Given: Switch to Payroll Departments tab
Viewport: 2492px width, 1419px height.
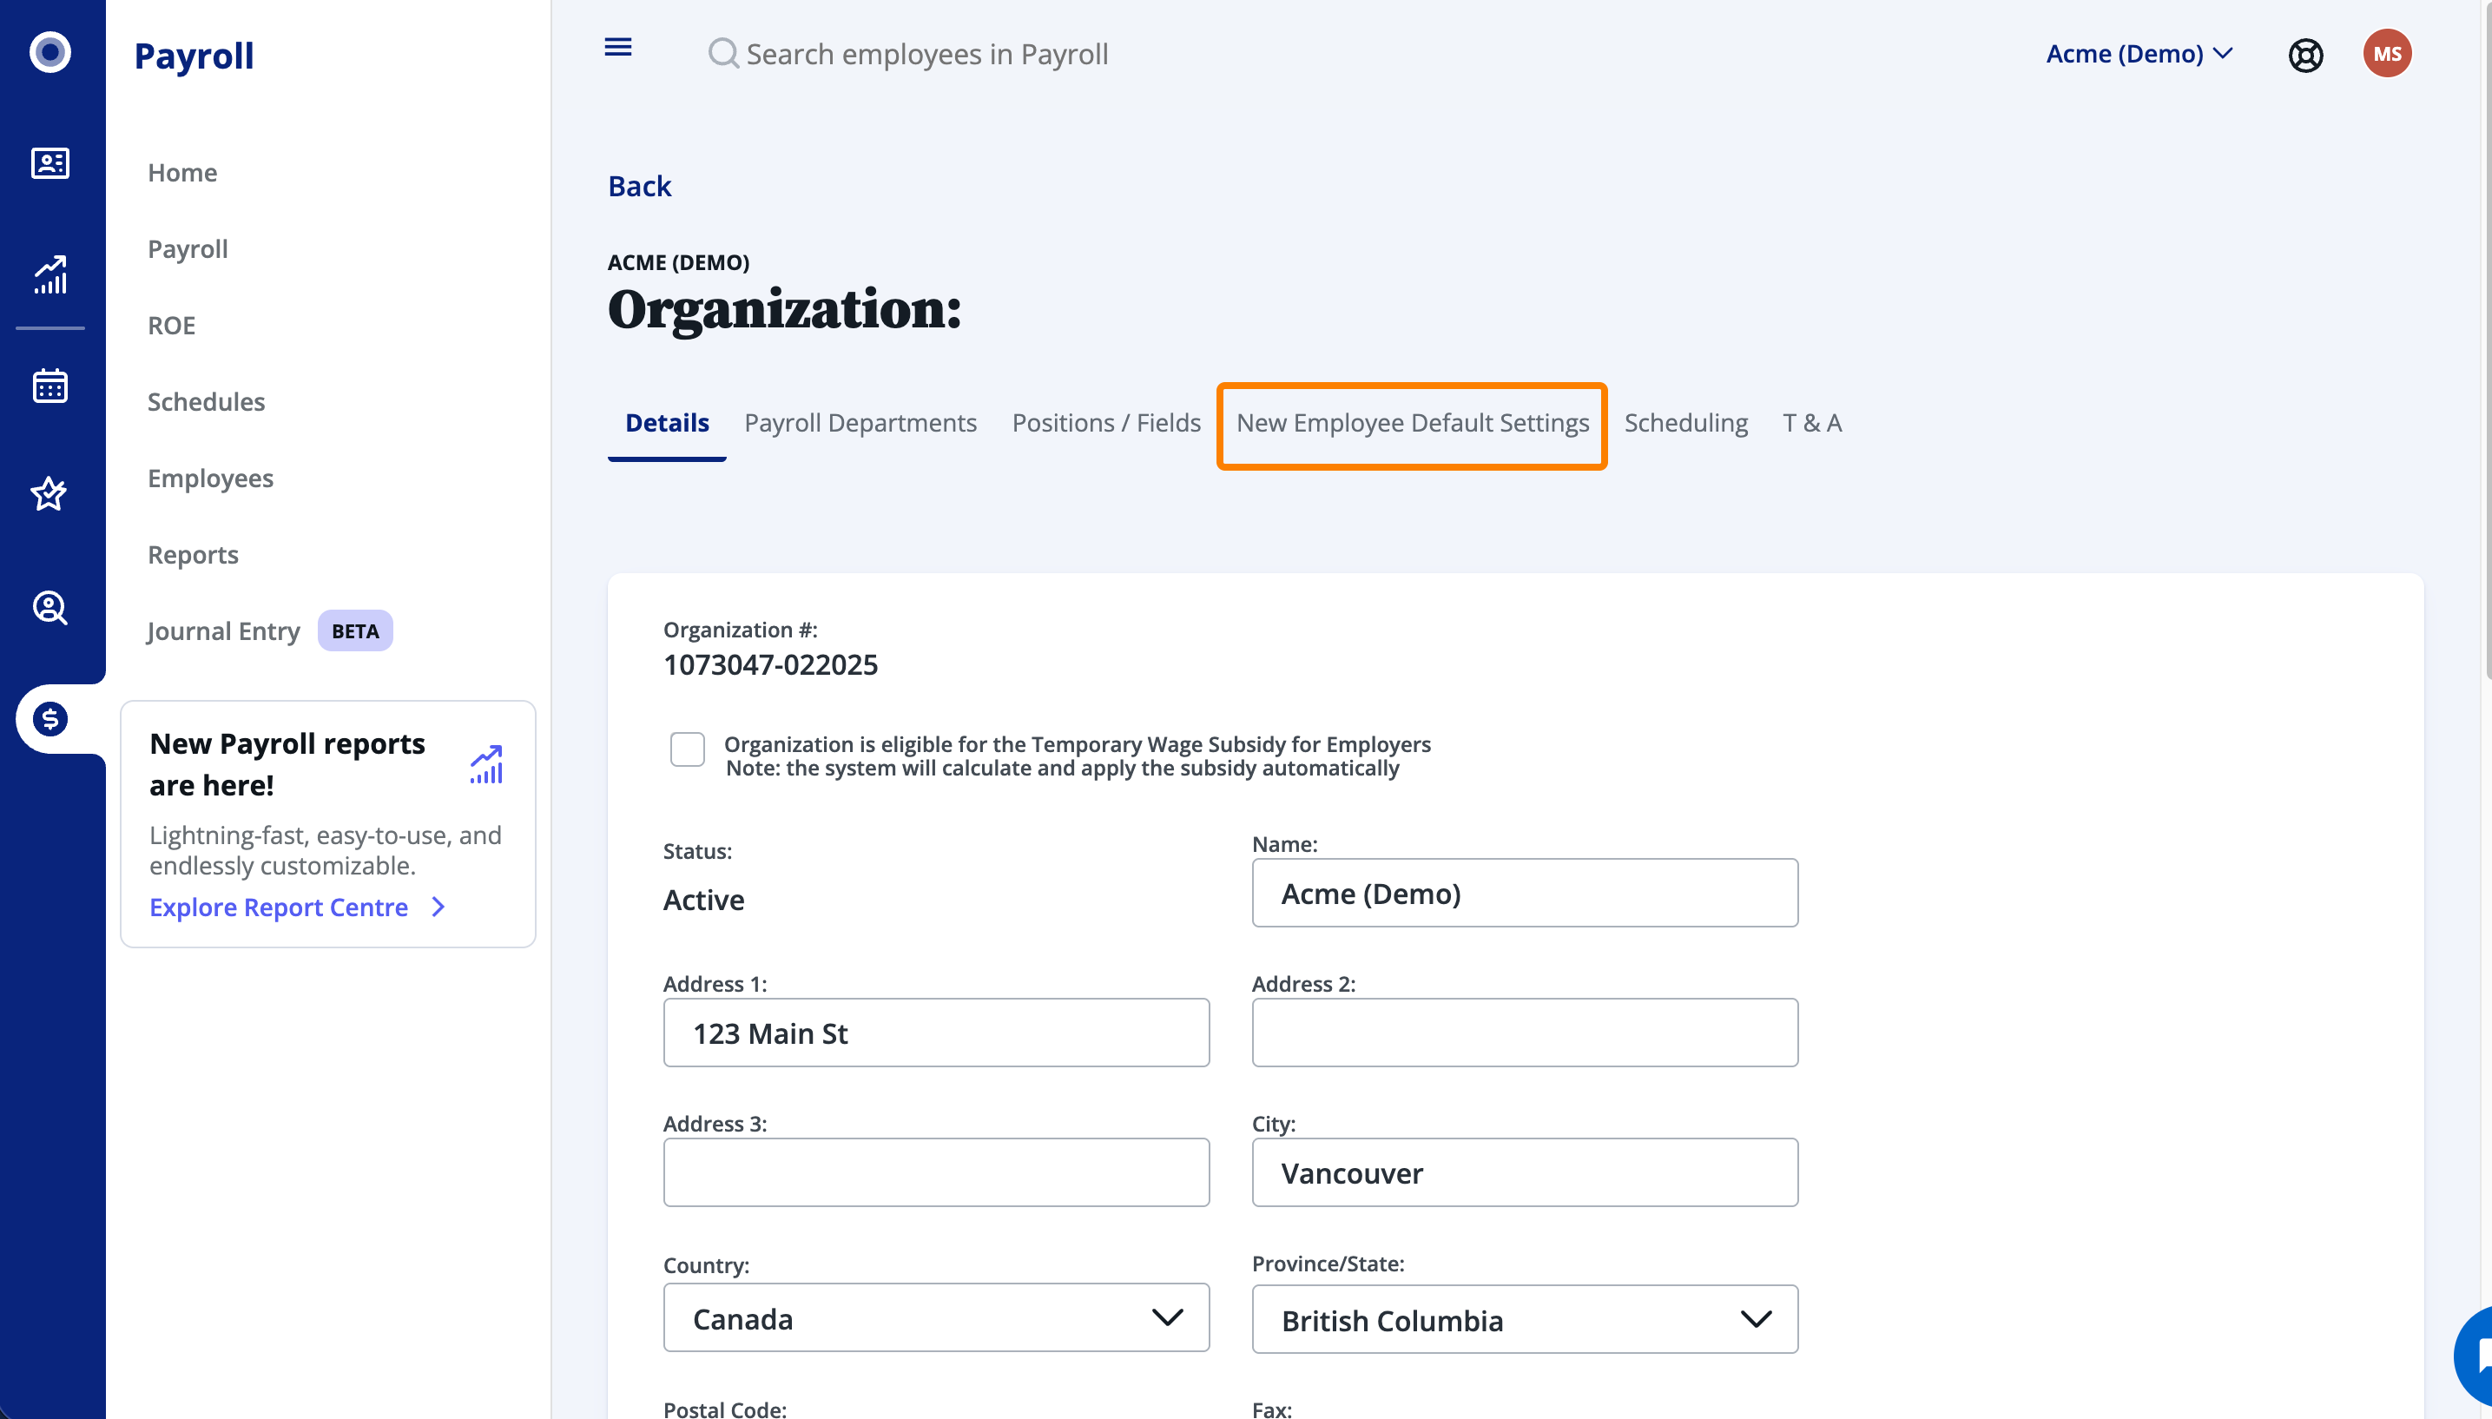Looking at the screenshot, I should (860, 423).
